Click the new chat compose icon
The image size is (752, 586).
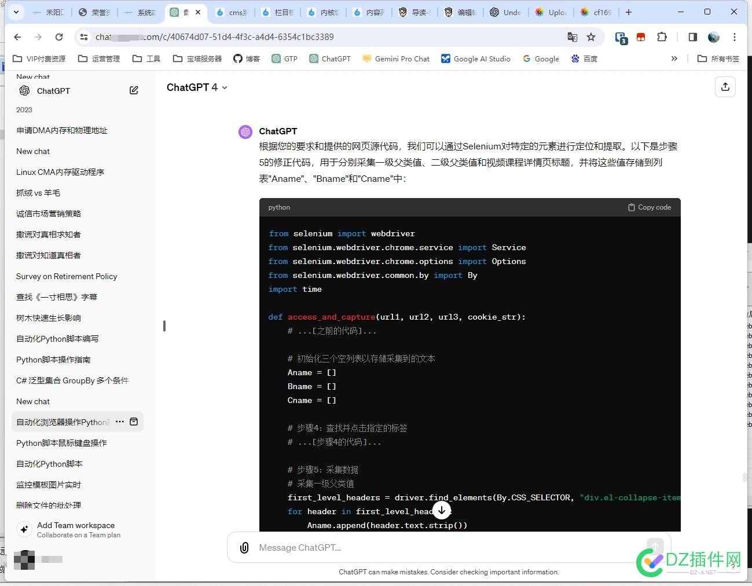(x=134, y=90)
